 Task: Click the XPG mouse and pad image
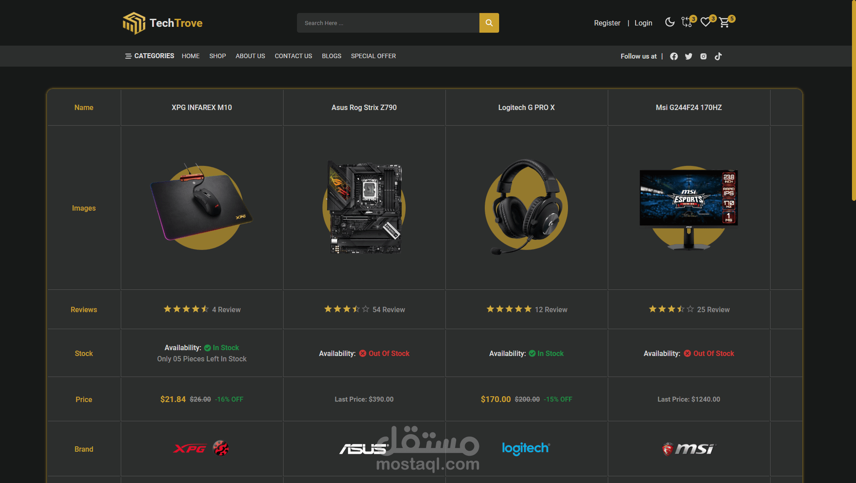tap(202, 207)
